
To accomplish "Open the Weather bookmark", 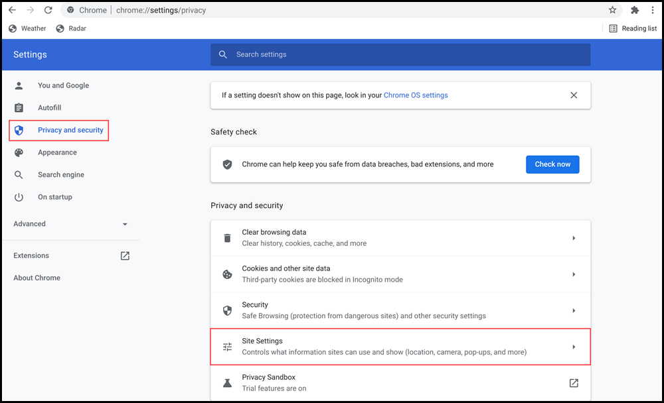I will pos(27,29).
